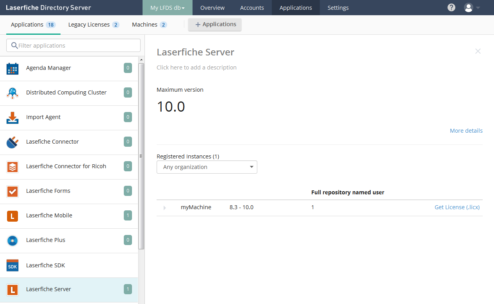This screenshot has height=304, width=494.
Task: Open the user account avatar menu
Action: pos(468,7)
